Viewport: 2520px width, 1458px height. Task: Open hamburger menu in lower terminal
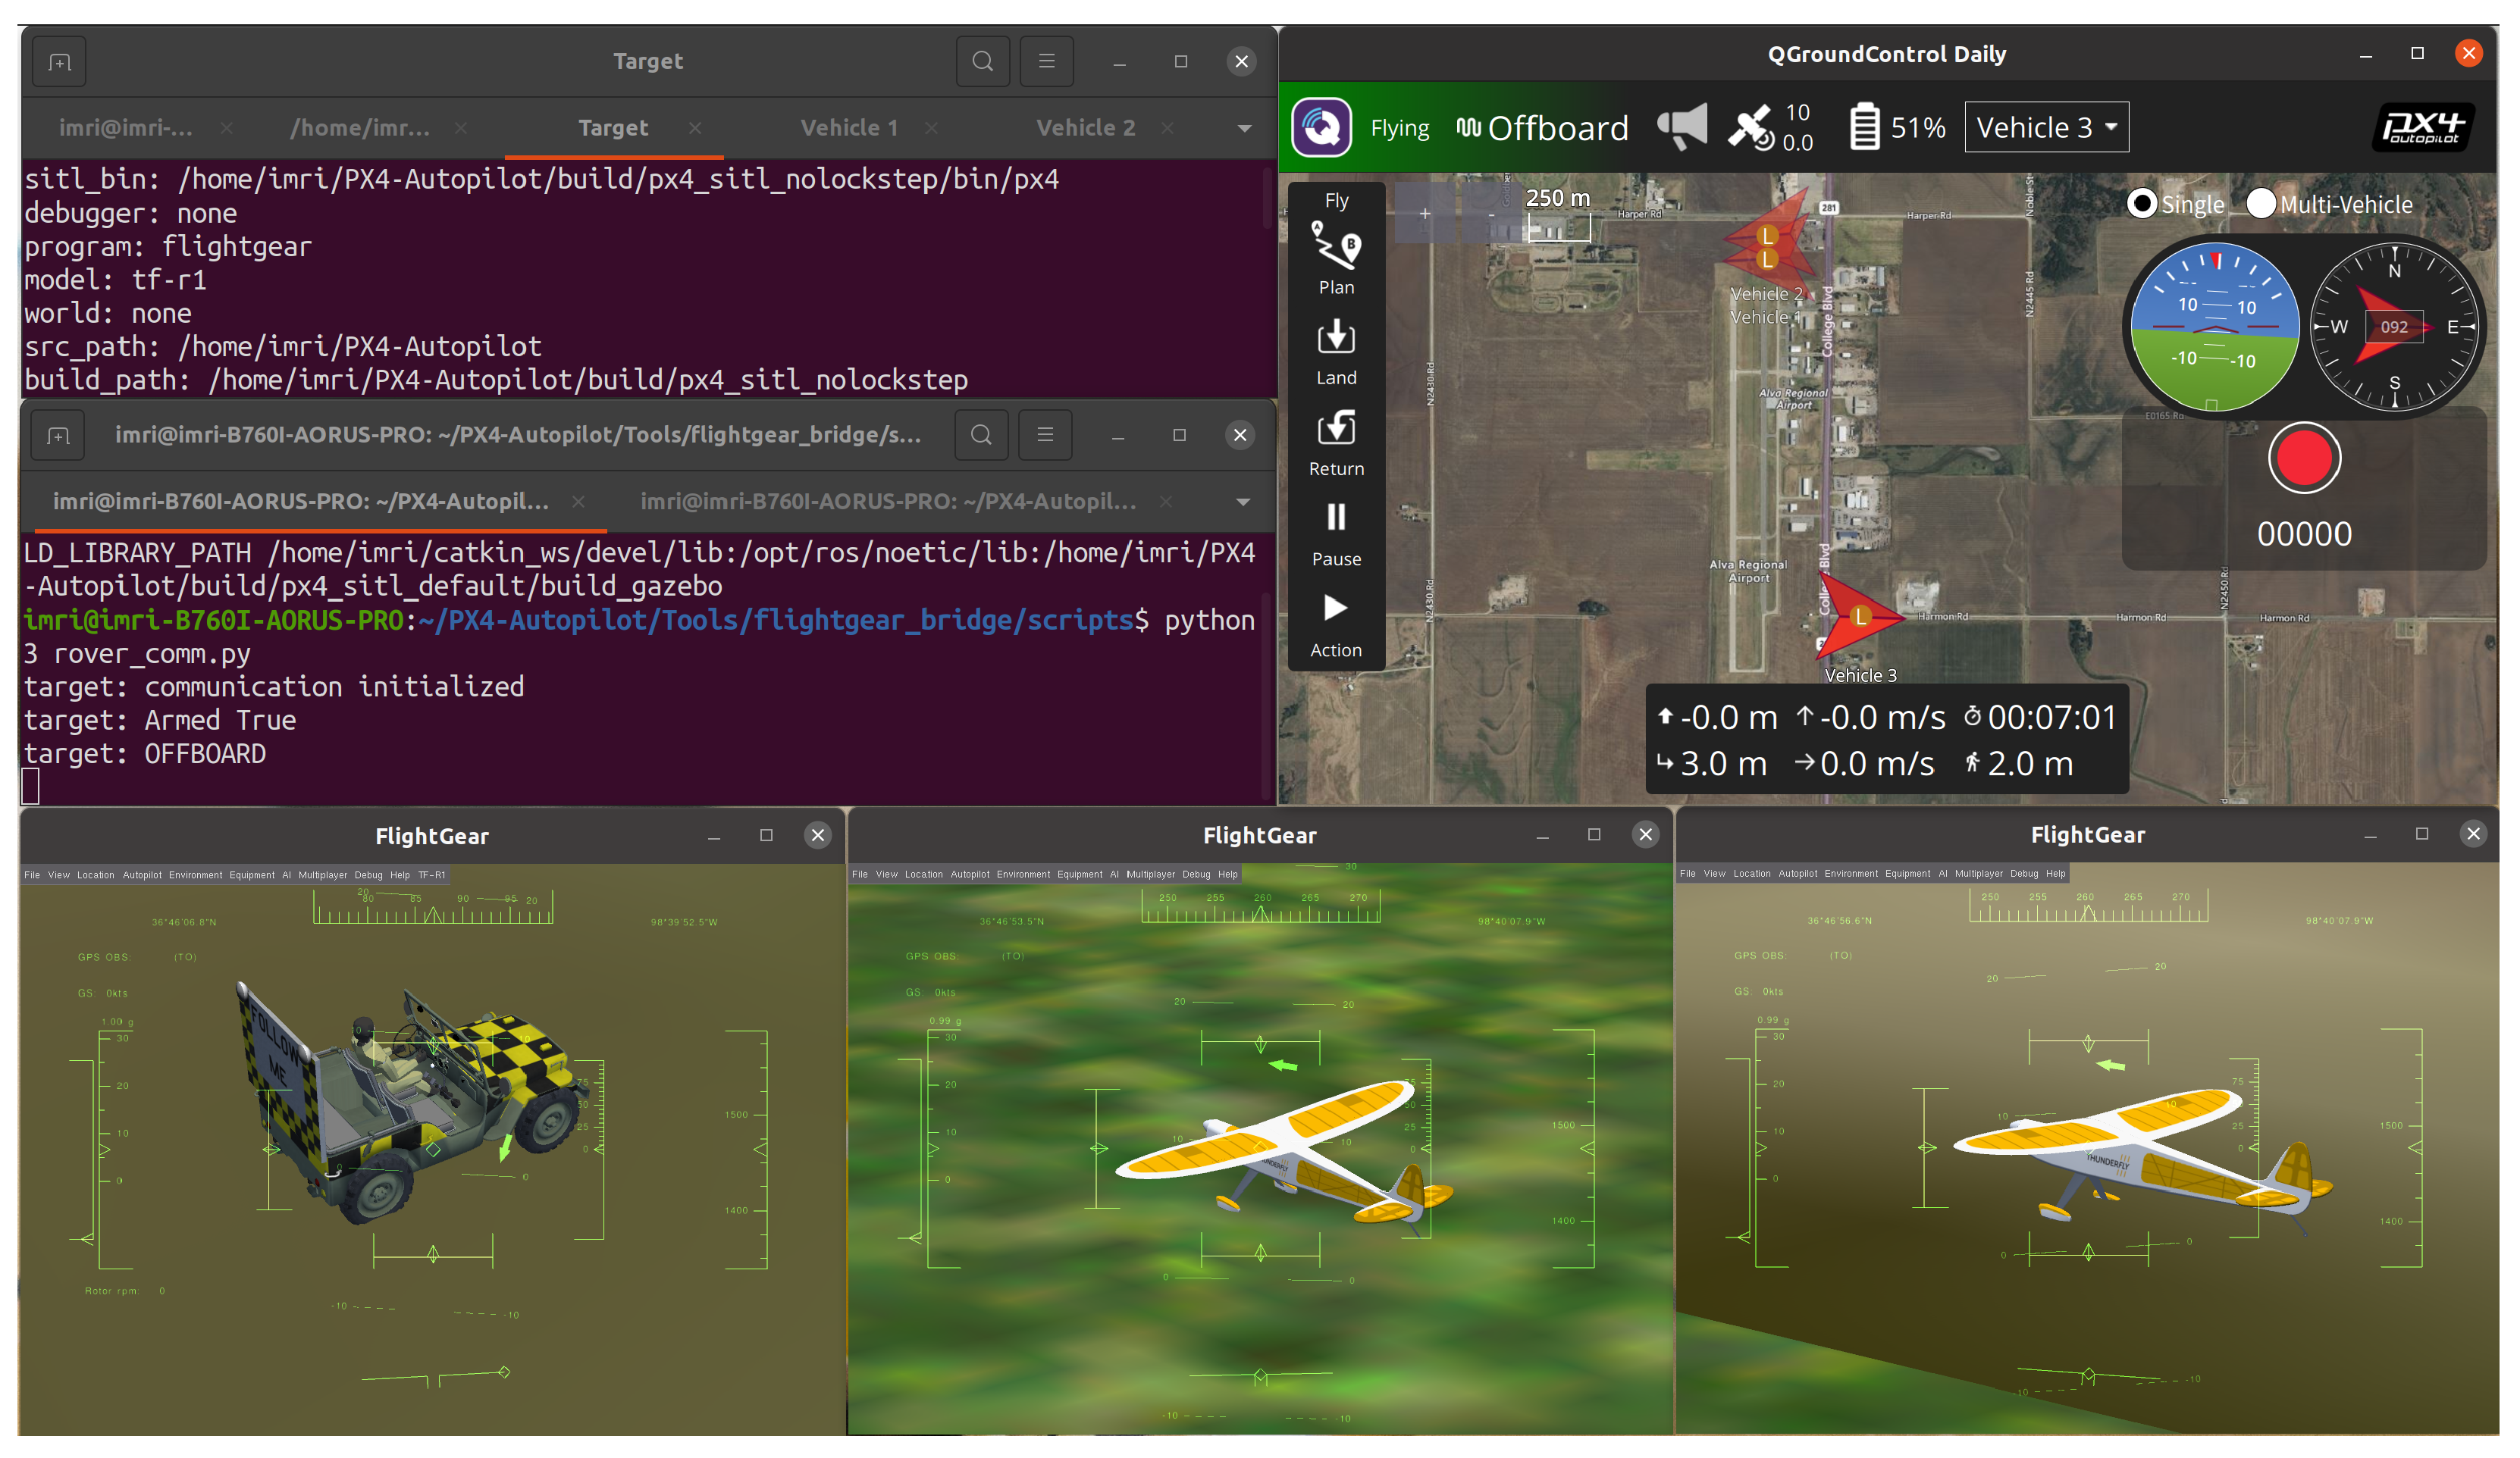1045,435
